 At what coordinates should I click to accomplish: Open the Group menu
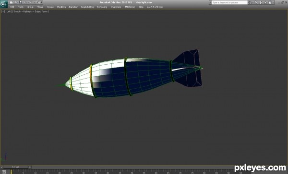click(30, 7)
